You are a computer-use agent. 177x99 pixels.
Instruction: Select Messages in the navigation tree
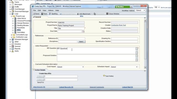pos(18,4)
